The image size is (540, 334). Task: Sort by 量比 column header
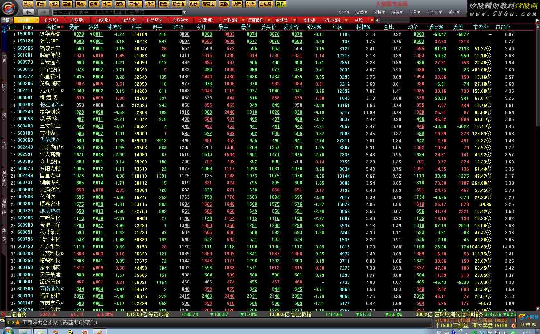tap(389, 27)
